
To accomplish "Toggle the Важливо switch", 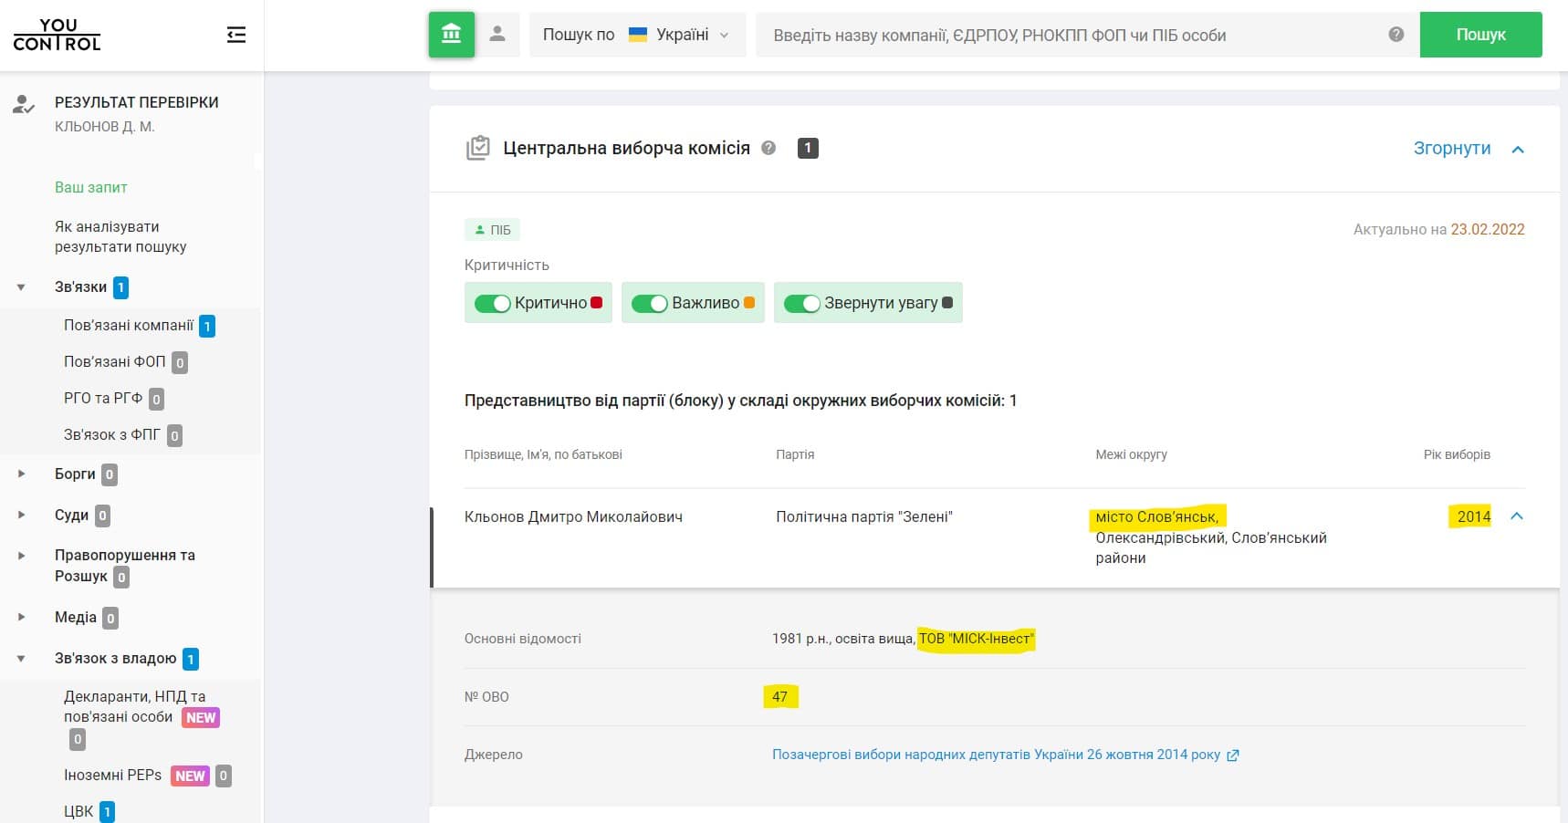I will tap(650, 303).
